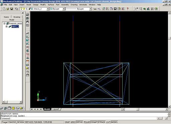Toggle SNAP mode in status bar
The height and width of the screenshot is (124, 171).
click(67, 122)
